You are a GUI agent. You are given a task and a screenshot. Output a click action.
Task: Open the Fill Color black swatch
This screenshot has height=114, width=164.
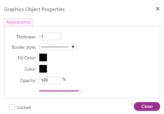point(43,57)
